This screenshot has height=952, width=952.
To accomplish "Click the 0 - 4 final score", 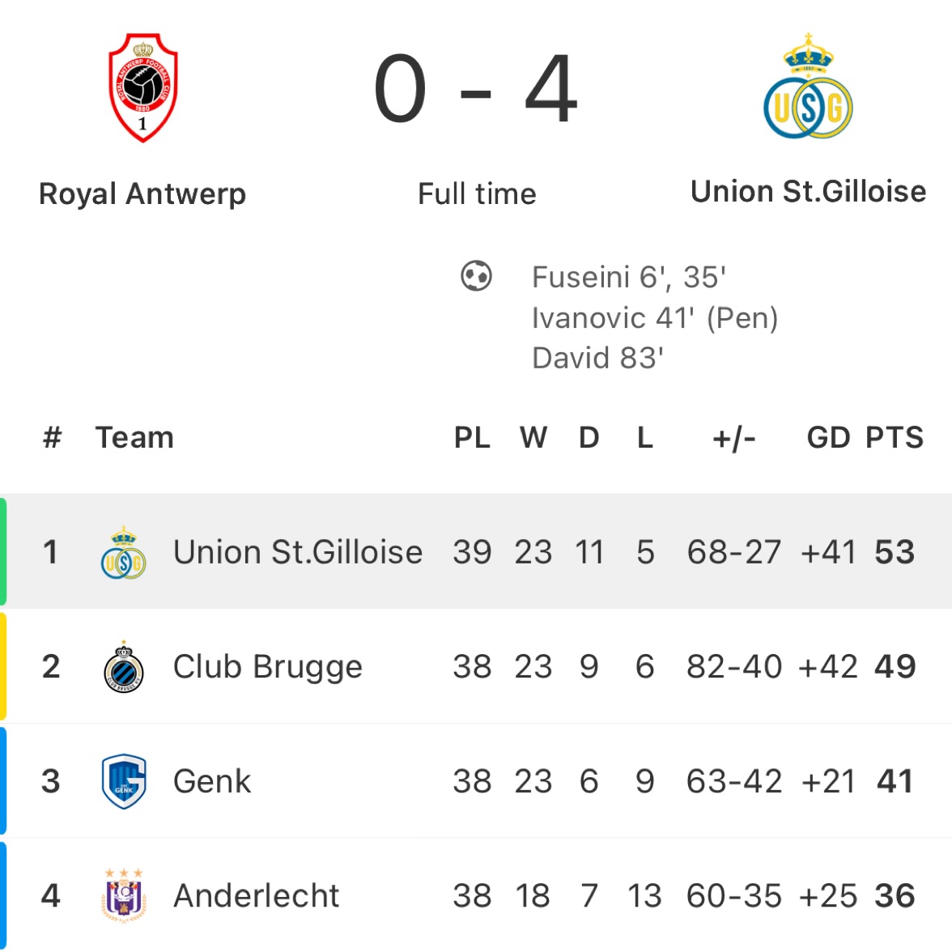I will tap(476, 89).
